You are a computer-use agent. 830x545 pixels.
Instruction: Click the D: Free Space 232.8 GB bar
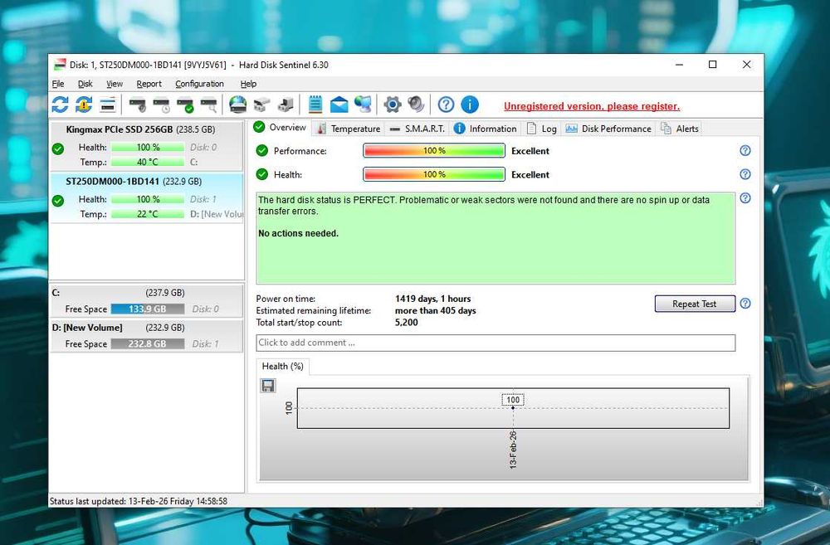click(148, 344)
